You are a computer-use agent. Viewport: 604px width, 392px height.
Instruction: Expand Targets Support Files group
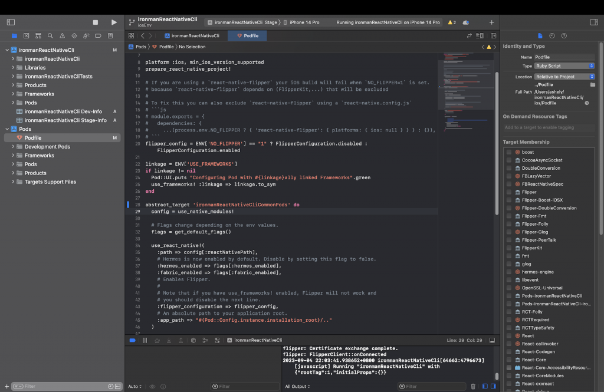(13, 182)
